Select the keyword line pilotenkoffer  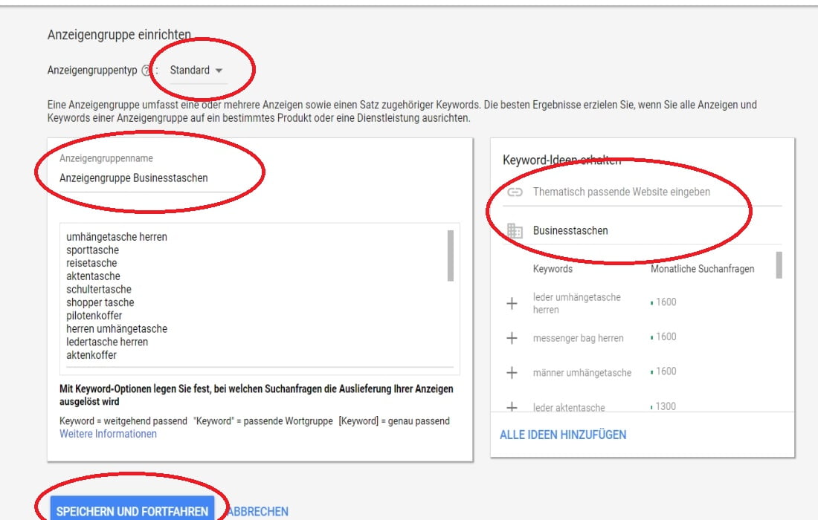pyautogui.click(x=94, y=316)
